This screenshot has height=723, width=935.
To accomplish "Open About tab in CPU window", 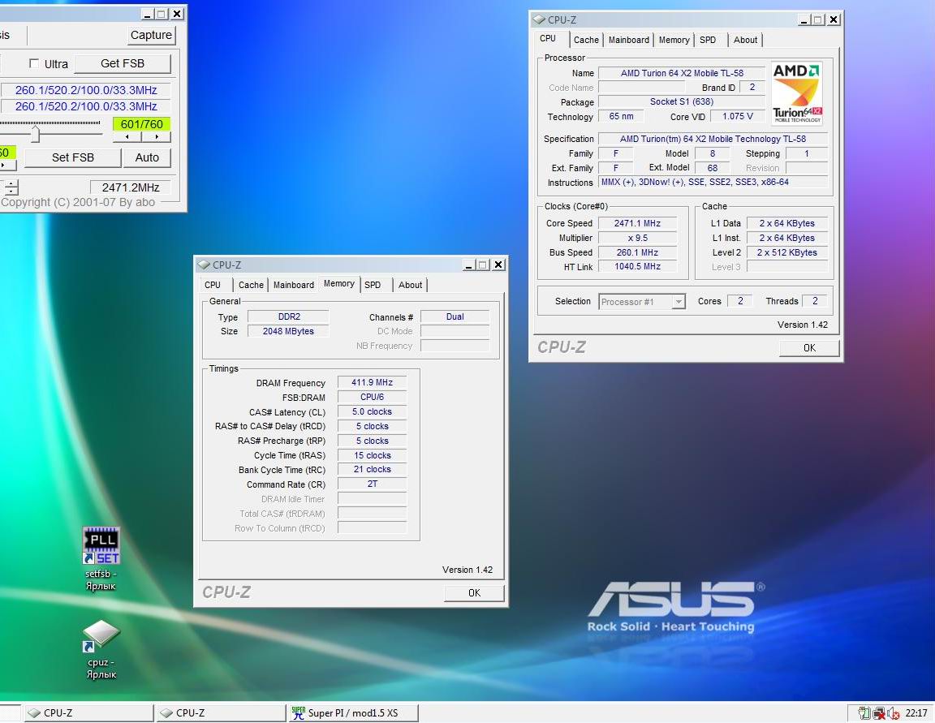I will 745,40.
